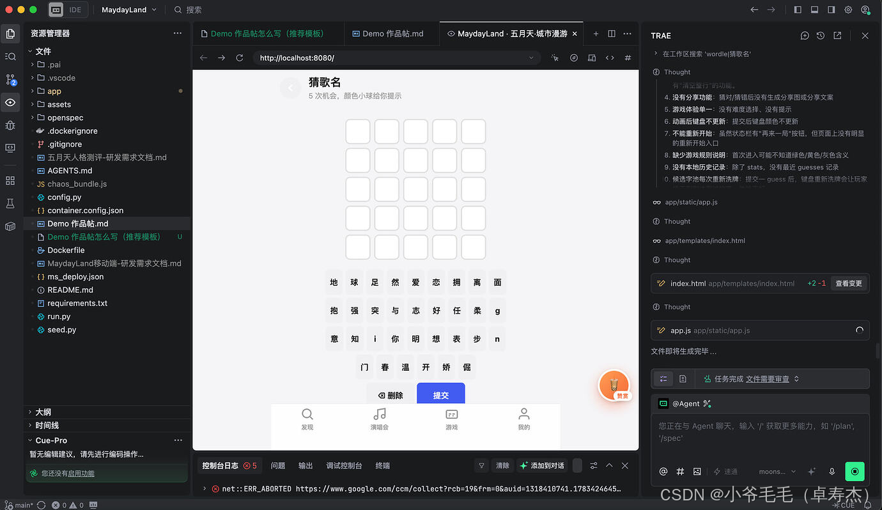Viewport: 882px width, 510px height.
Task: Split the editor with split icon
Action: tap(612, 33)
